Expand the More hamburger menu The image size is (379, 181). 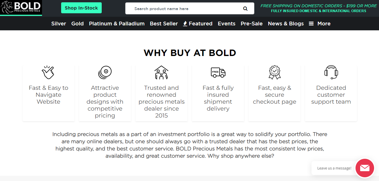tap(320, 24)
